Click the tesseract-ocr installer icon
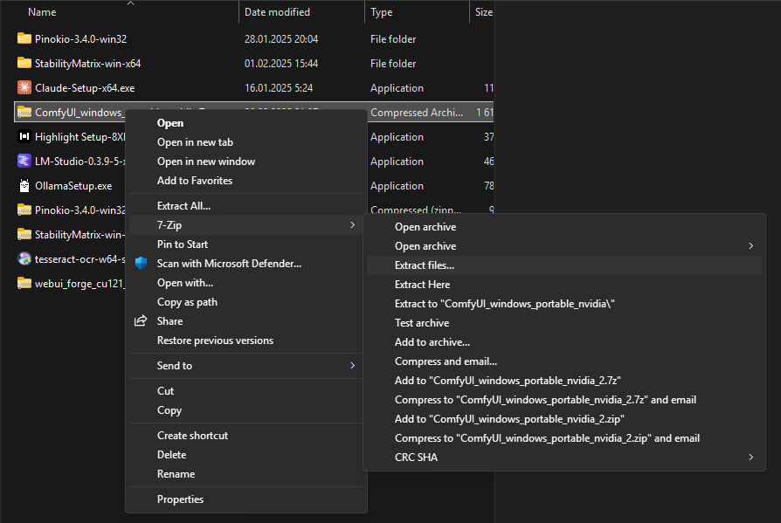 click(x=24, y=258)
